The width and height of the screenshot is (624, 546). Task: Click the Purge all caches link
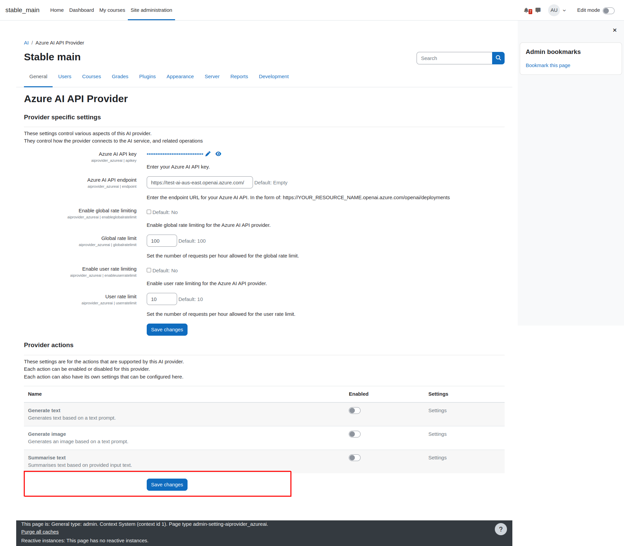[x=40, y=532]
